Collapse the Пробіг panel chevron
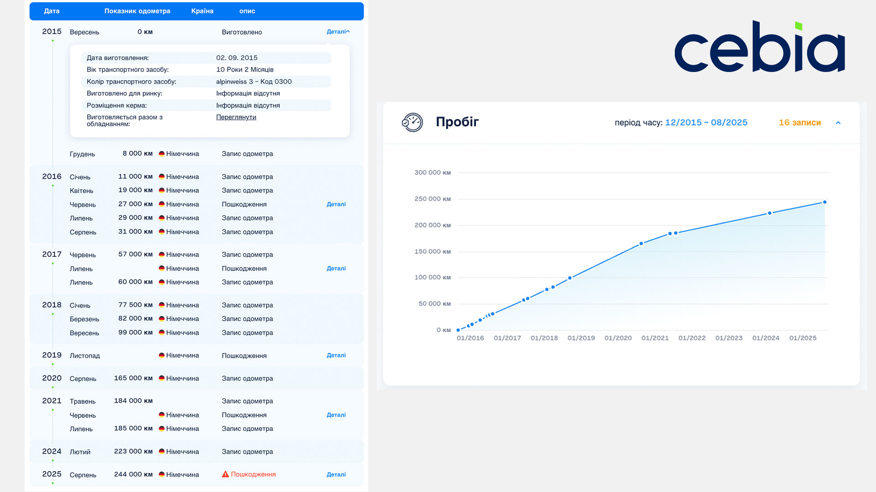The height and width of the screenshot is (492, 876). [838, 123]
